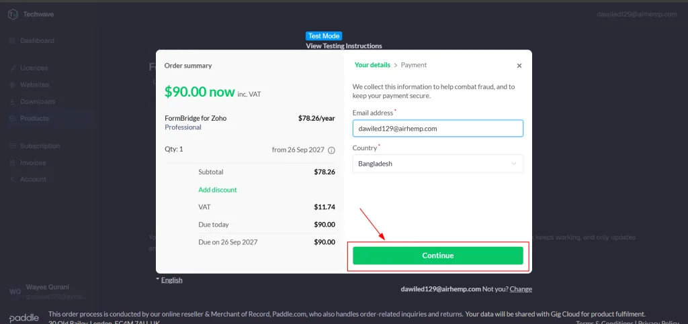Select the Your details step
Image resolution: width=688 pixels, height=324 pixels.
point(372,65)
